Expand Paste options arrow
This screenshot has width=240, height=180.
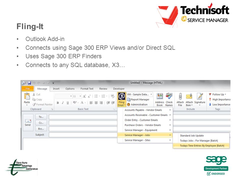(27, 105)
